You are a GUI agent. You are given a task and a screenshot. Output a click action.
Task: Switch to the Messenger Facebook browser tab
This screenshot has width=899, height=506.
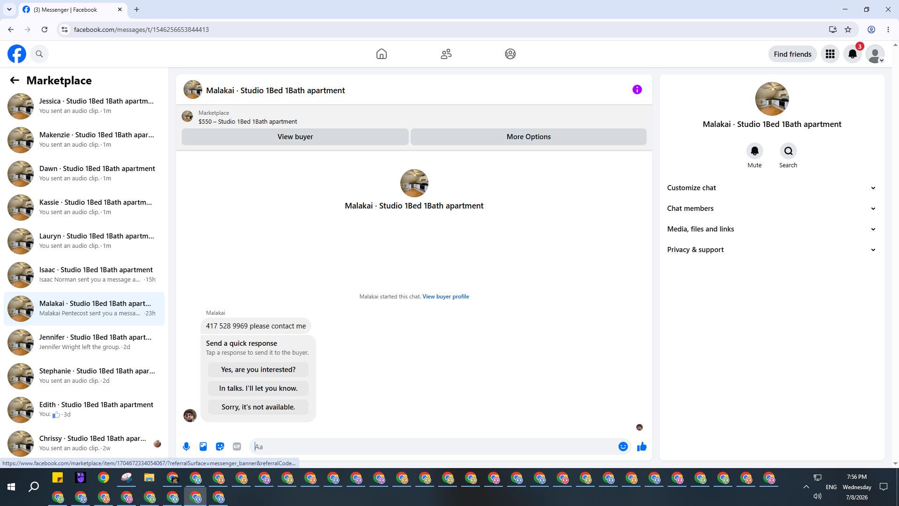(x=73, y=10)
